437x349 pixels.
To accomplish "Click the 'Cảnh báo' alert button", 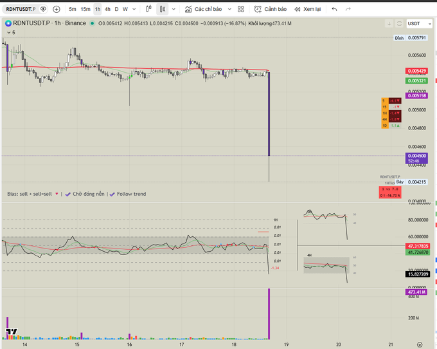I will (271, 9).
